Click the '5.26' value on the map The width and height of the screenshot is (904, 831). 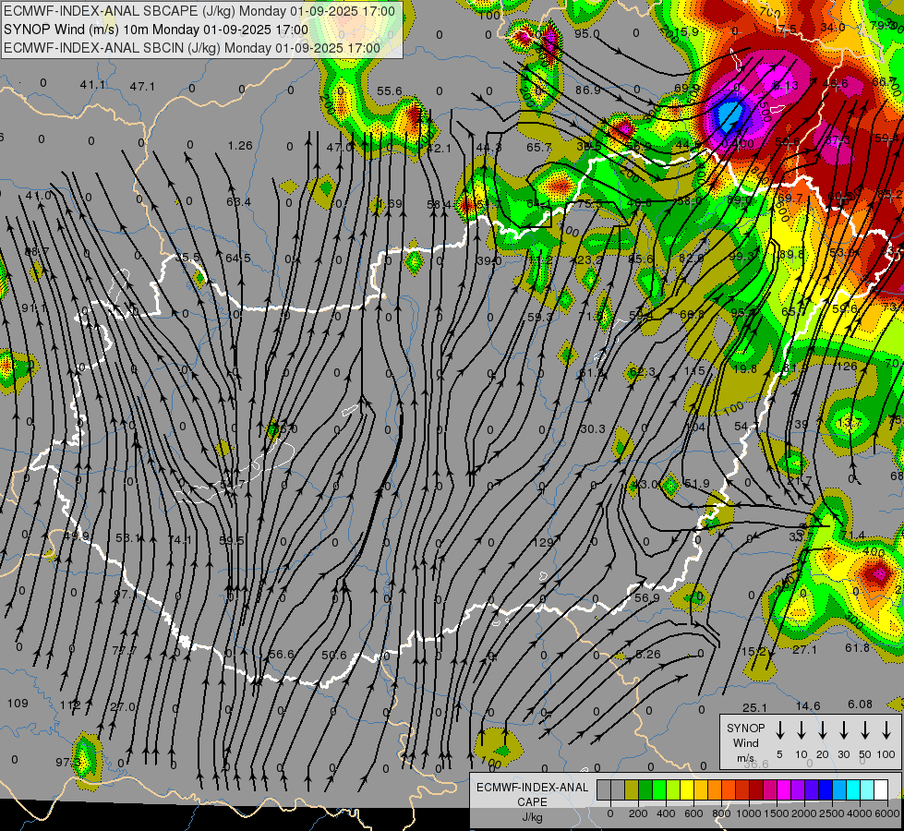pos(648,654)
